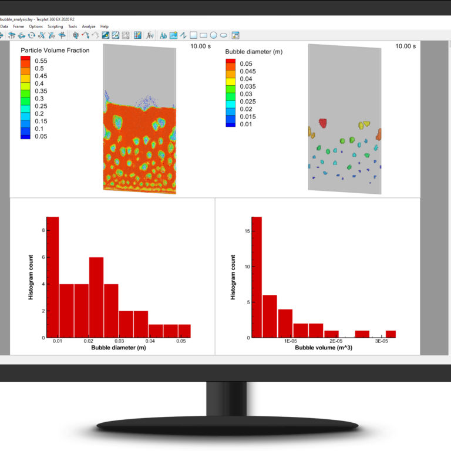Select the Square shape tool
Viewport: 451px width, 451px height.
(193, 35)
